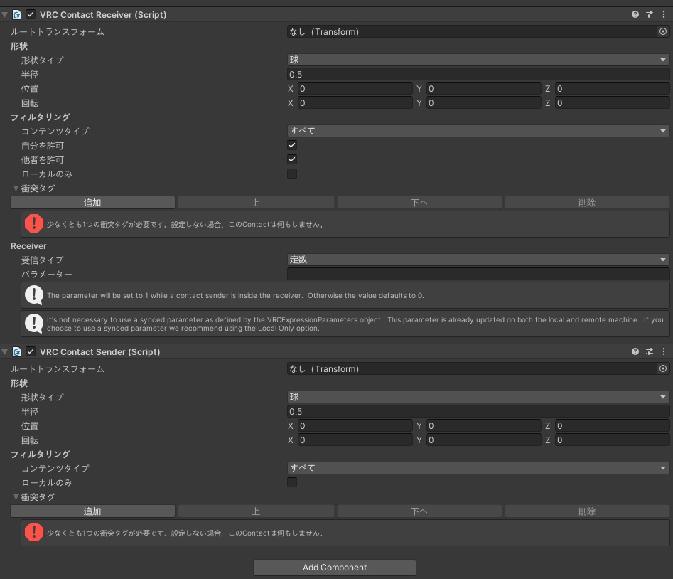Open 受信タイプ dropdown
Image resolution: width=673 pixels, height=579 pixels.
click(478, 260)
